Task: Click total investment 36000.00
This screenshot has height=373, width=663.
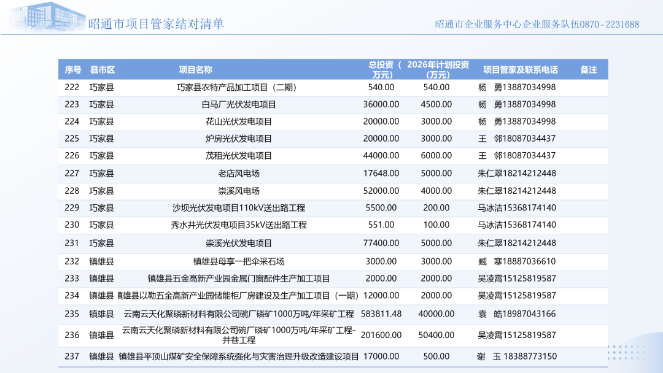Action: pos(381,104)
